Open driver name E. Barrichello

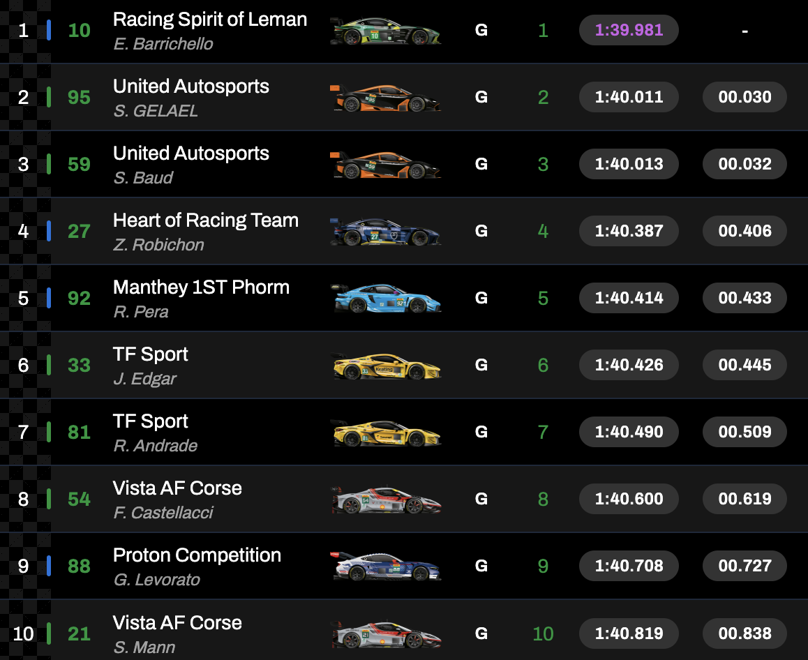(163, 44)
